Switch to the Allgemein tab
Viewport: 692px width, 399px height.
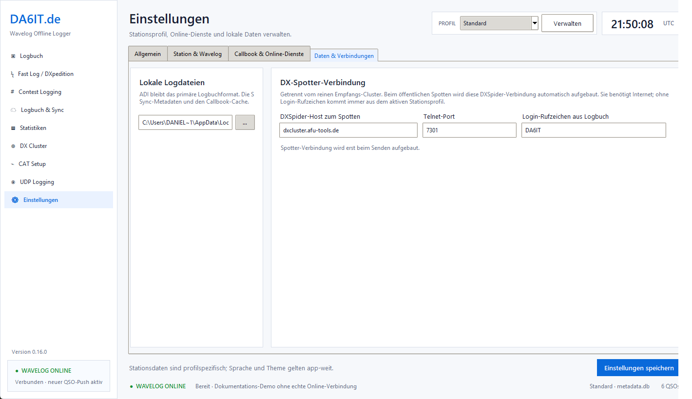click(x=148, y=54)
